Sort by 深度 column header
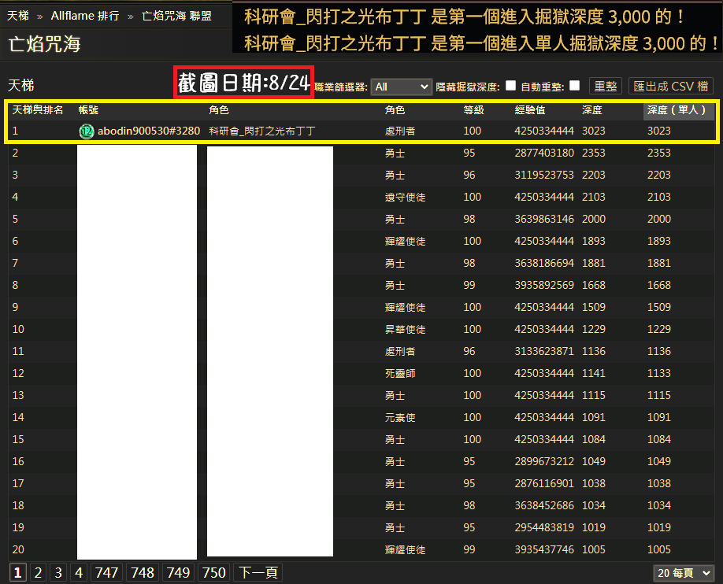The image size is (723, 584). (592, 109)
